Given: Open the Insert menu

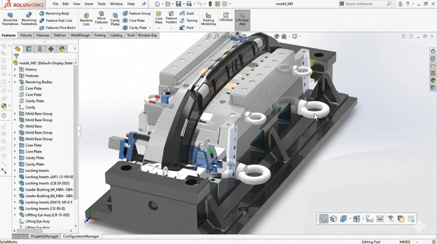Looking at the screenshot, I should (89, 4).
